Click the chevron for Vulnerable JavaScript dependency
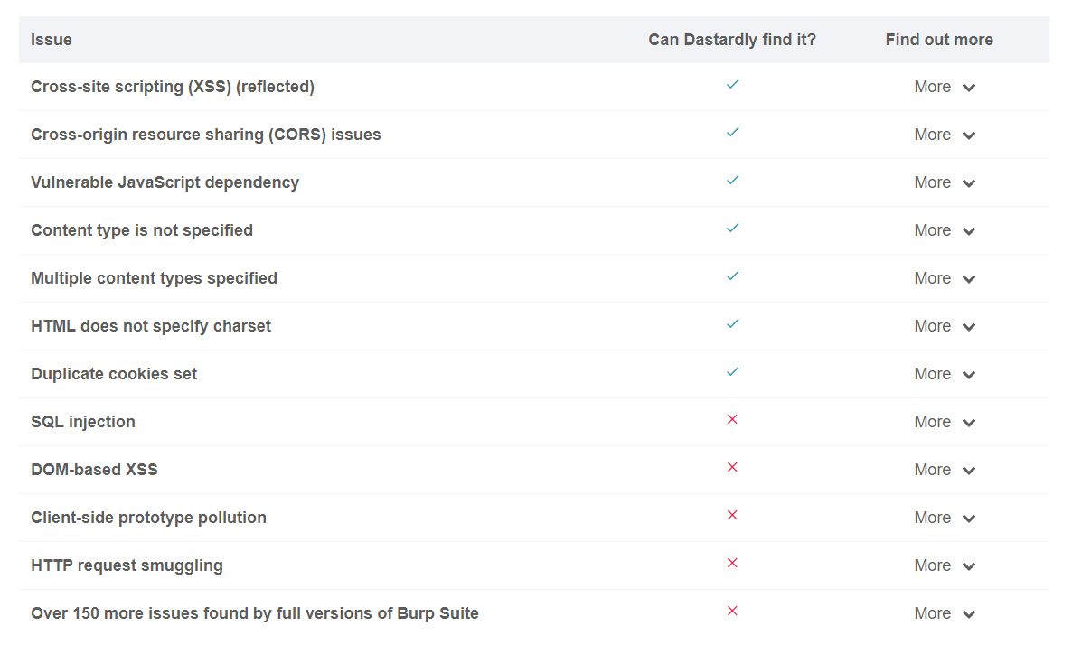The image size is (1091, 654). point(969,183)
